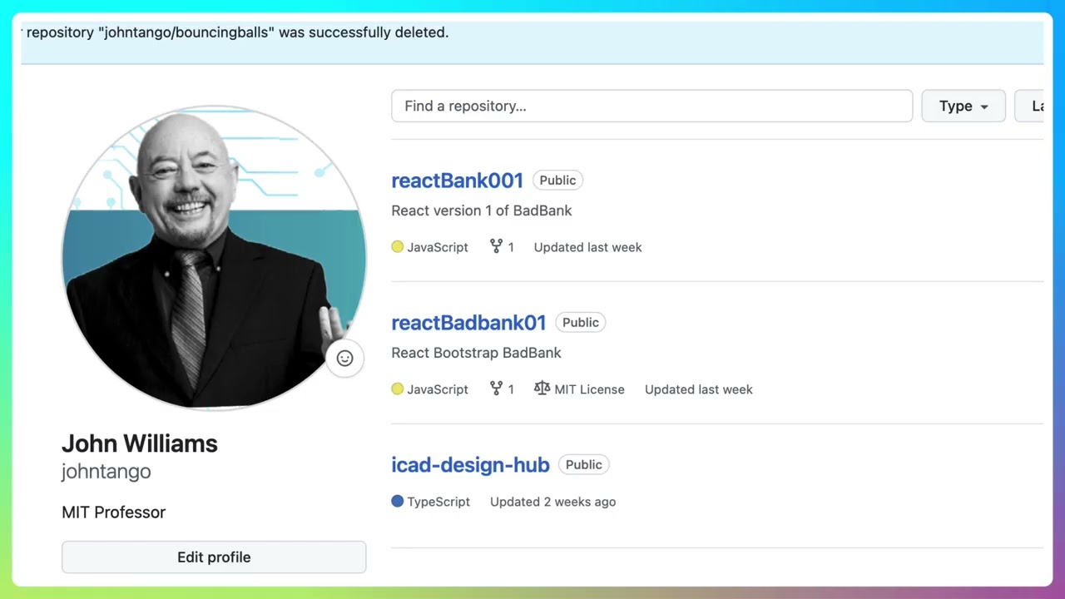The height and width of the screenshot is (599, 1065).
Task: Click 'Updated last week' under reactBank001
Action: 587,247
